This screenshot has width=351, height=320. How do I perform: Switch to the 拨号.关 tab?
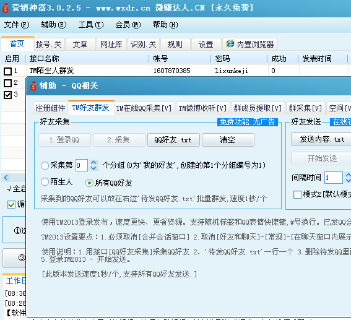(49, 44)
